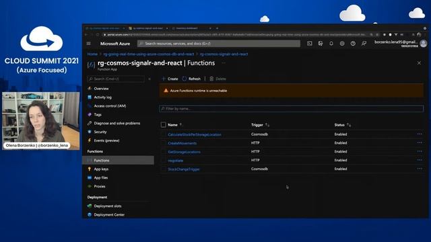
Task: Select the Functions item in sidebar
Action: click(x=119, y=160)
